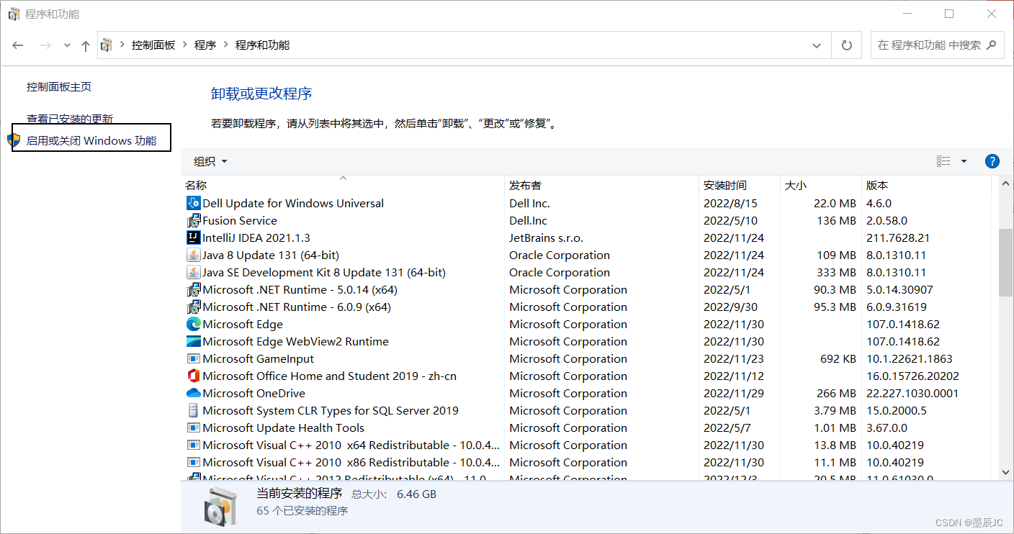
Task: Select Microsoft GameInput name text
Action: pyautogui.click(x=259, y=359)
